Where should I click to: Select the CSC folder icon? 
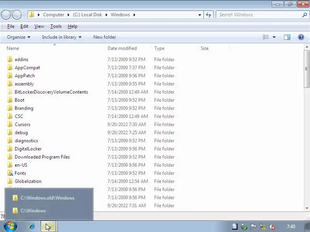[x=10, y=116]
